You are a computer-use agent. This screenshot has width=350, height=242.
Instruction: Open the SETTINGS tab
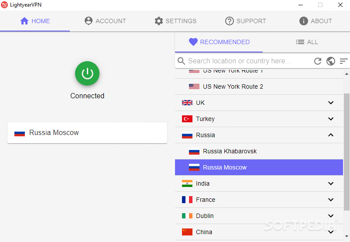(175, 21)
